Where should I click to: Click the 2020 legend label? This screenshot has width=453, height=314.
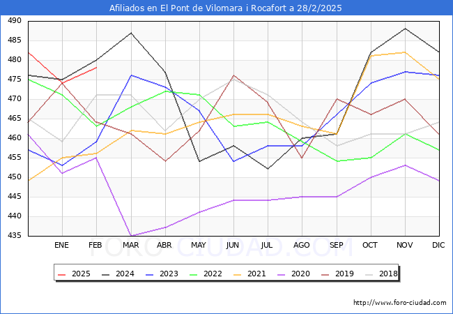300,274
